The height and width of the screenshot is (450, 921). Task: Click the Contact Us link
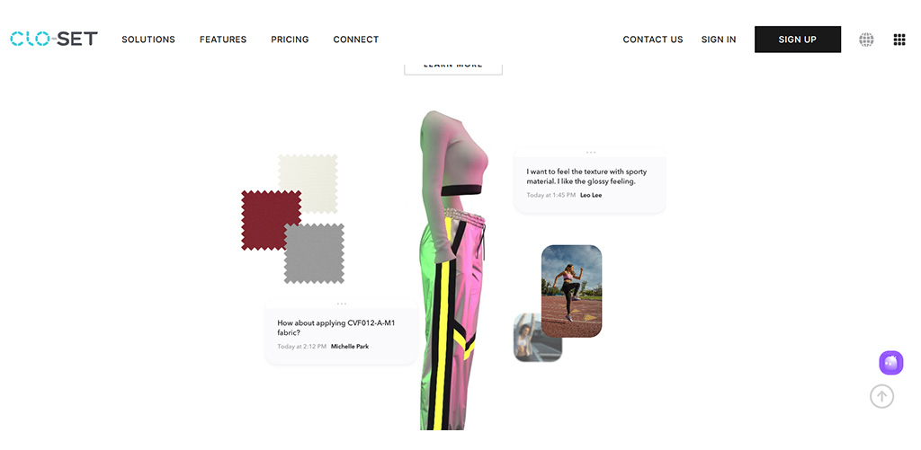pyautogui.click(x=653, y=40)
